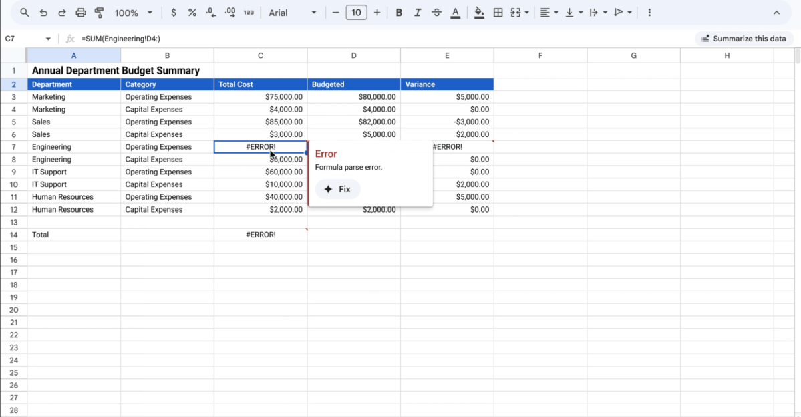Select column A header
This screenshot has width=801, height=417.
[x=73, y=55]
